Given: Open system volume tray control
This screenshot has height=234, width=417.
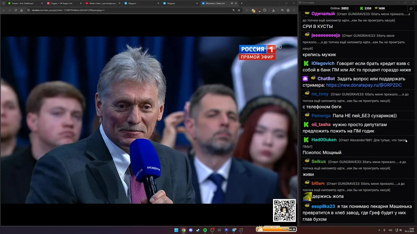Looking at the screenshot, I should pyautogui.click(x=400, y=230).
